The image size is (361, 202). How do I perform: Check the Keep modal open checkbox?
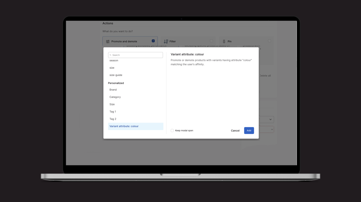(172, 130)
